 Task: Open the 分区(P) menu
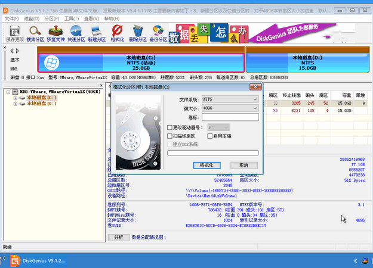[x=51, y=18]
